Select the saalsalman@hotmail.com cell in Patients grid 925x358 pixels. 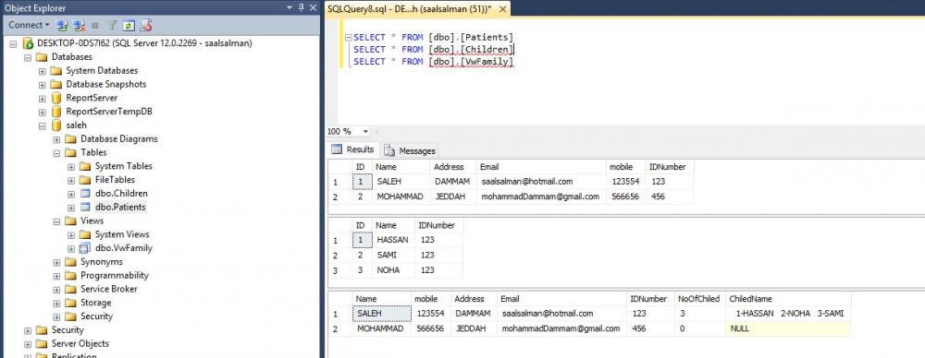(541, 182)
